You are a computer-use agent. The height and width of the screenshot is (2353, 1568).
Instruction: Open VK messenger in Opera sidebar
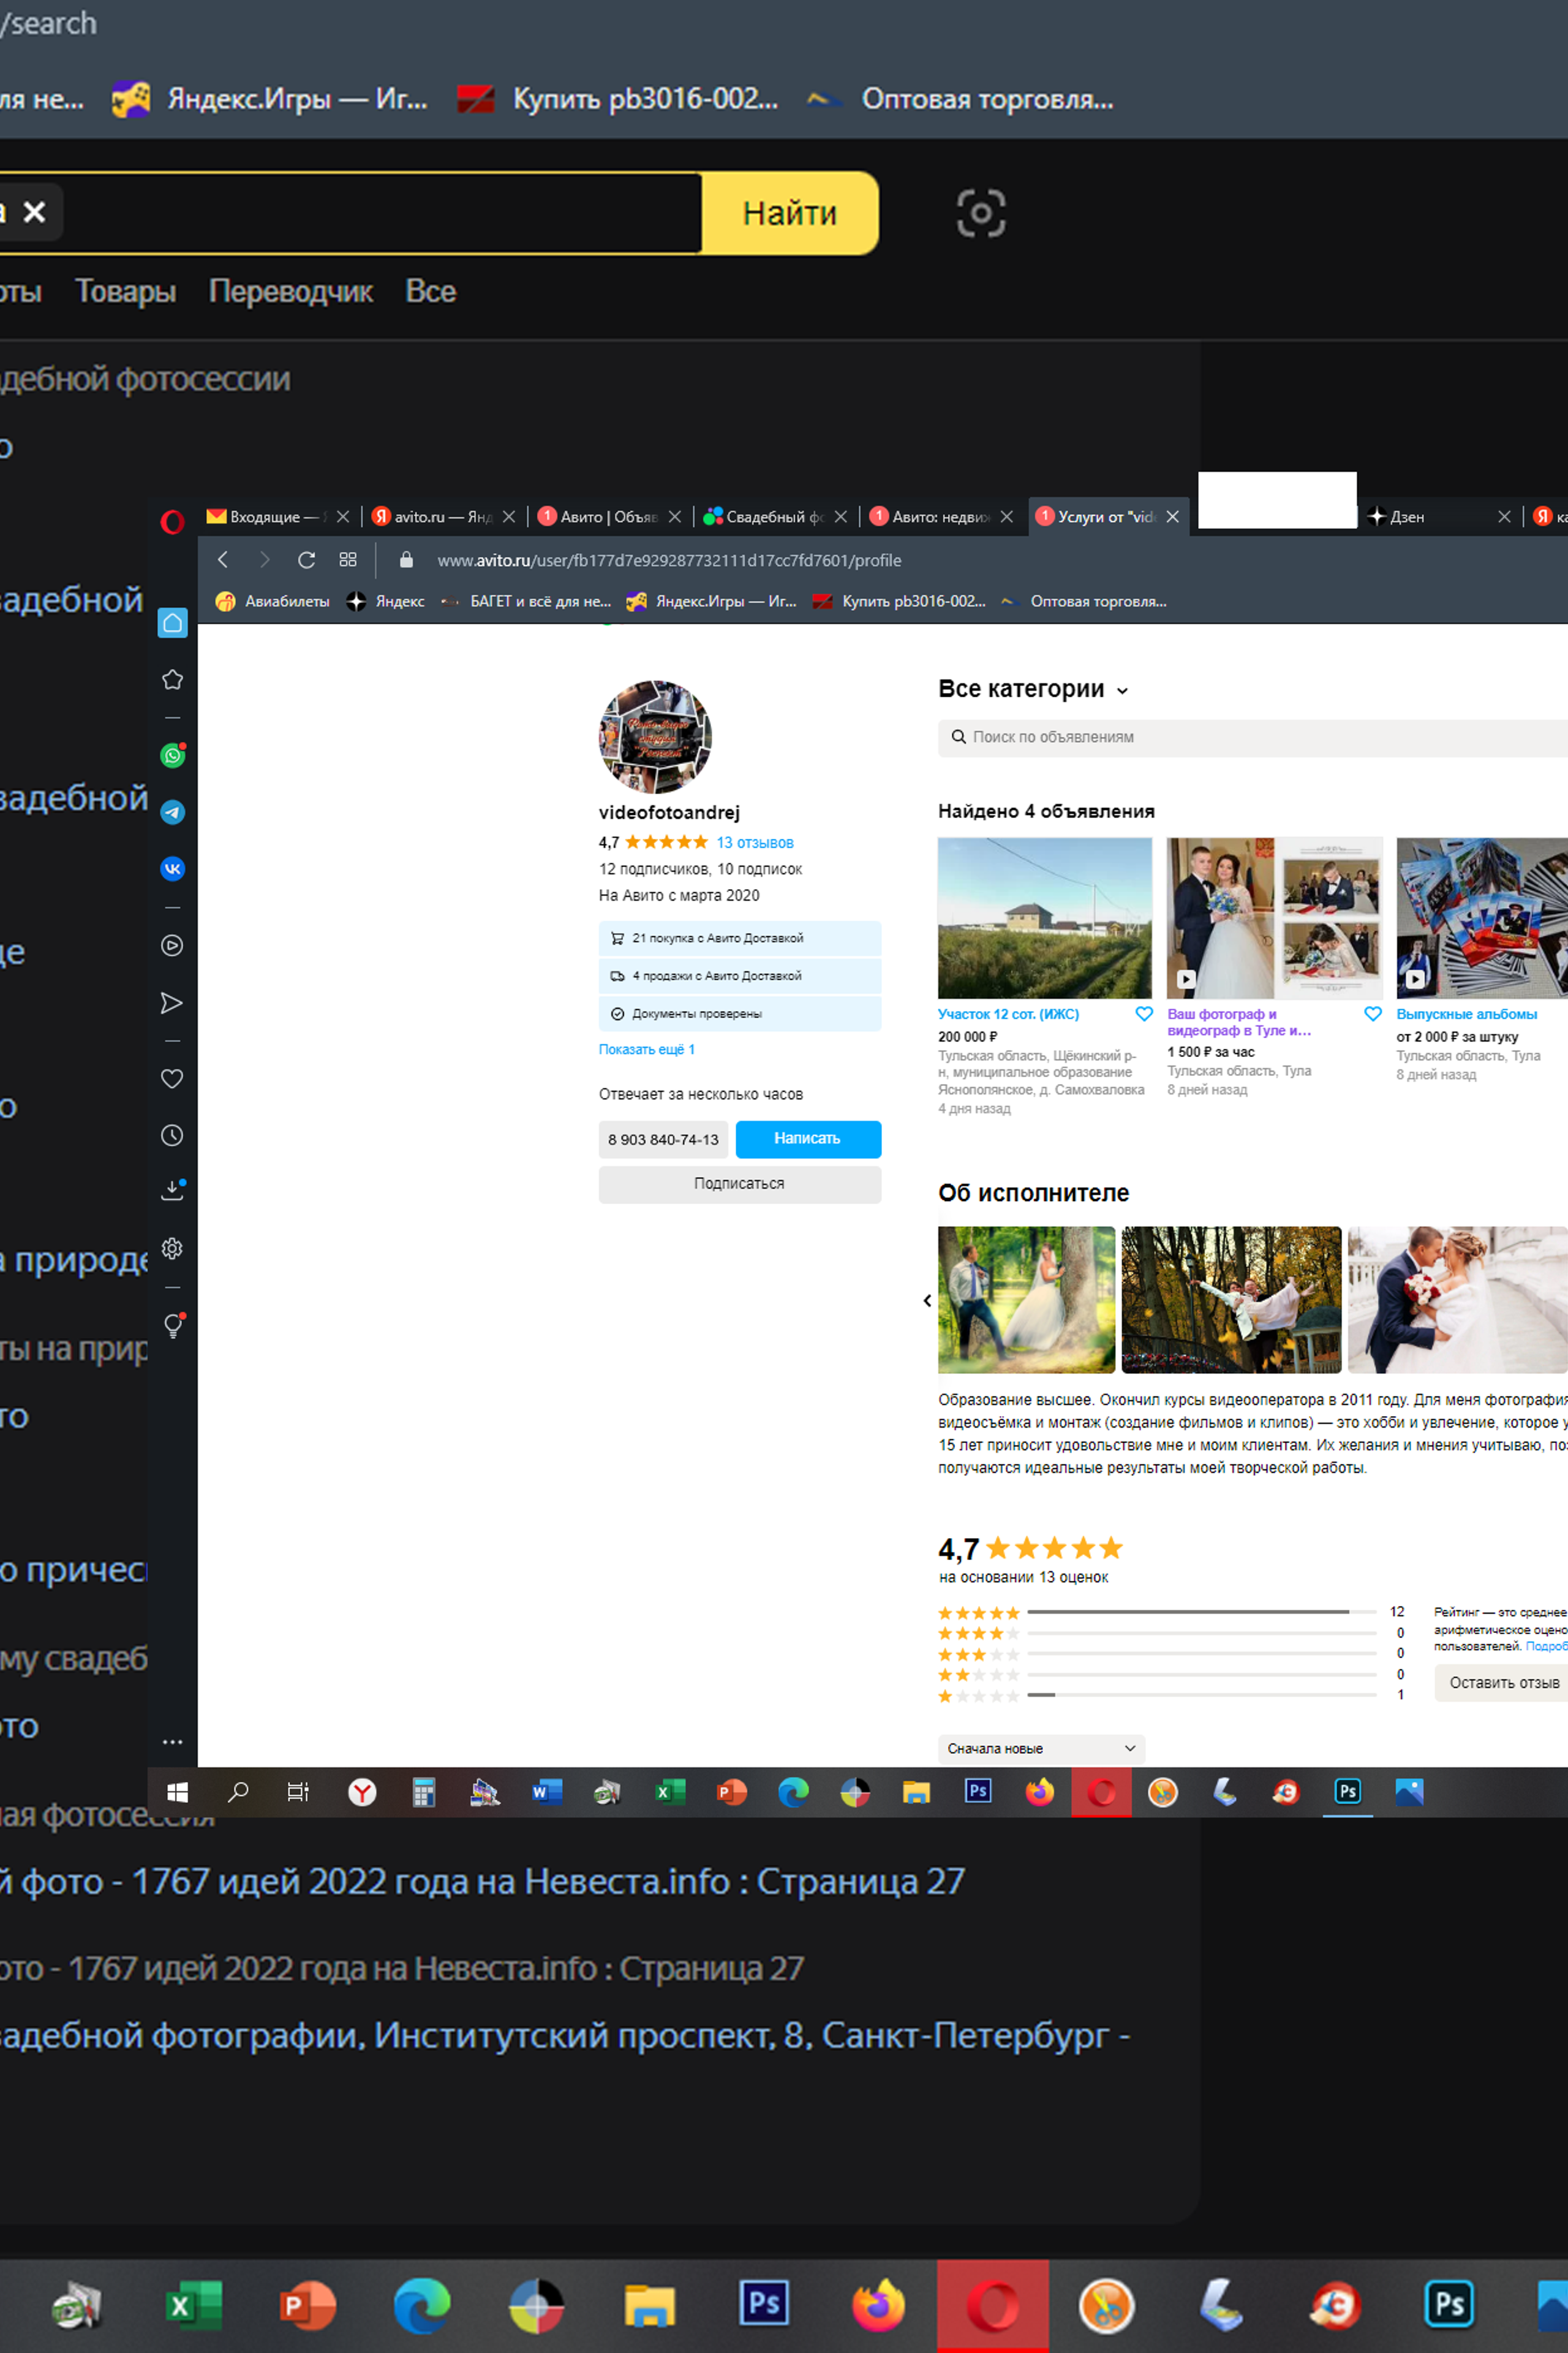click(172, 868)
